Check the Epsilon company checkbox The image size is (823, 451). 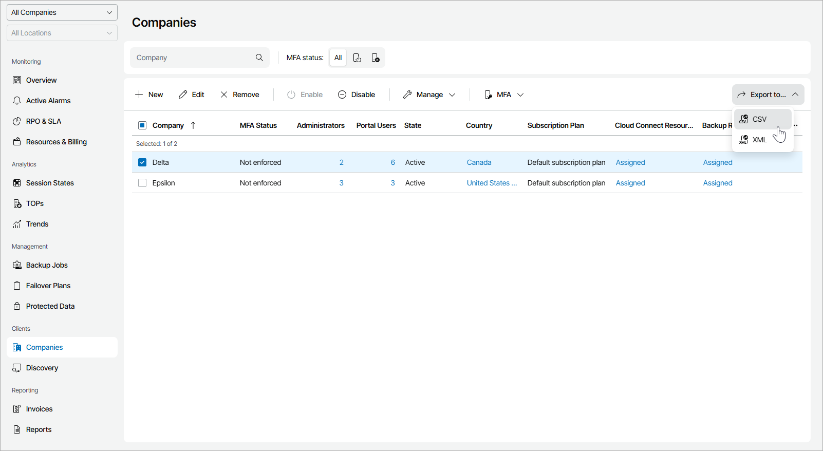pyautogui.click(x=142, y=183)
